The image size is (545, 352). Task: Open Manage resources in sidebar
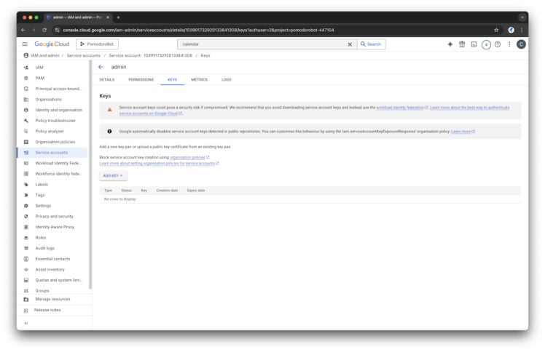point(52,300)
